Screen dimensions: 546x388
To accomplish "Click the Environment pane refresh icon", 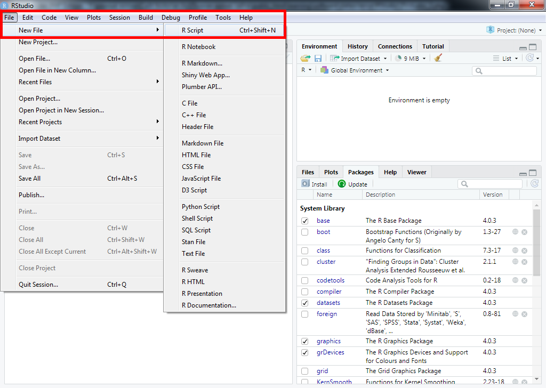I will (x=530, y=58).
